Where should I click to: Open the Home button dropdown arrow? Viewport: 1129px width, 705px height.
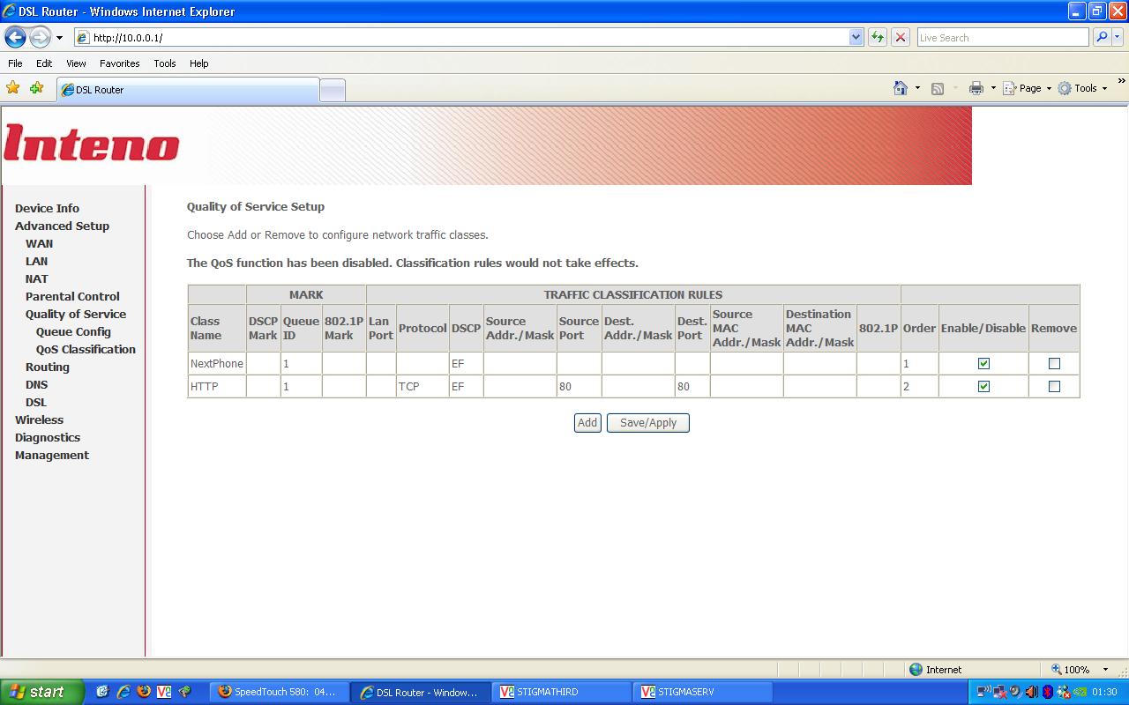[917, 88]
